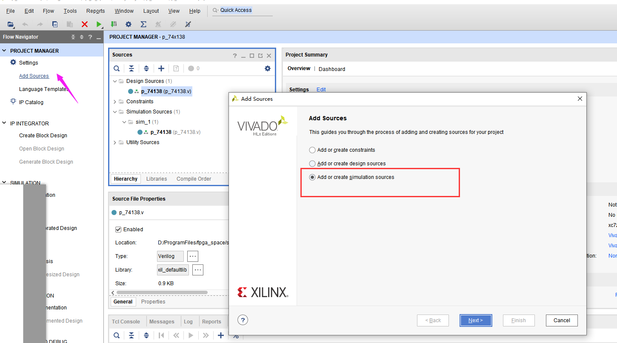Collapse the IP INTEGRATOR section

pos(4,123)
